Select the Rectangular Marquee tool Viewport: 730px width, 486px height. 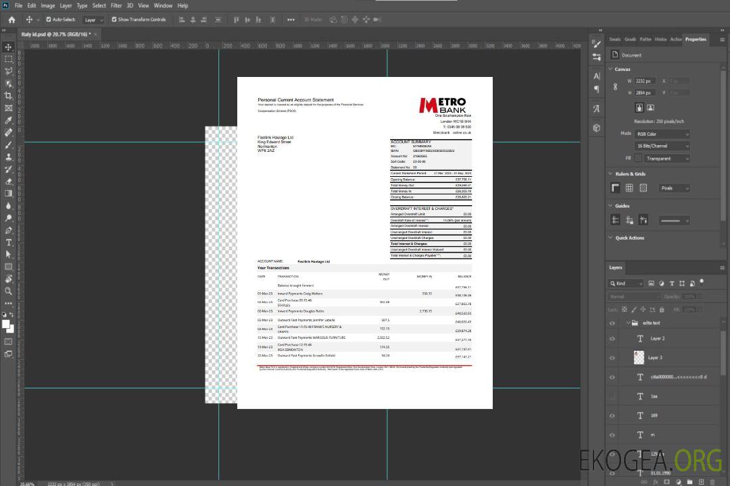pyautogui.click(x=8, y=59)
